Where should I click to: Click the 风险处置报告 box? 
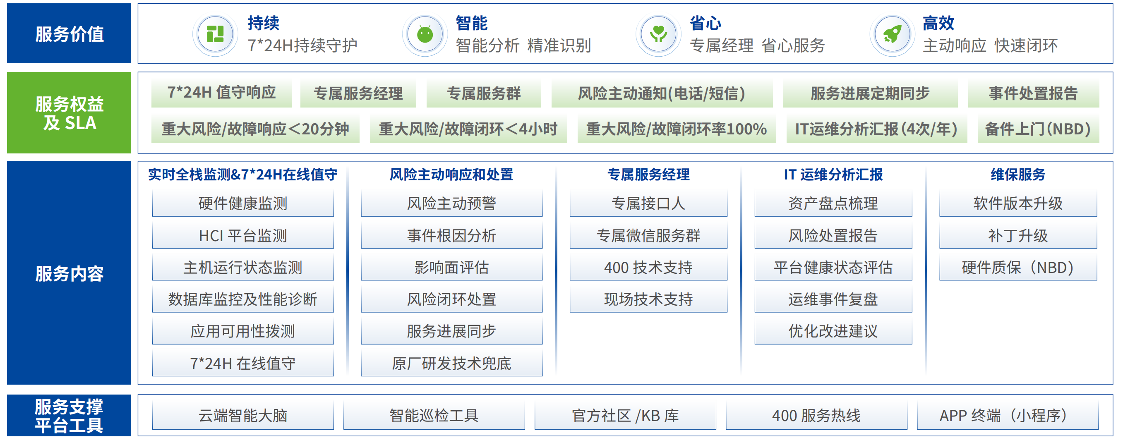click(833, 235)
